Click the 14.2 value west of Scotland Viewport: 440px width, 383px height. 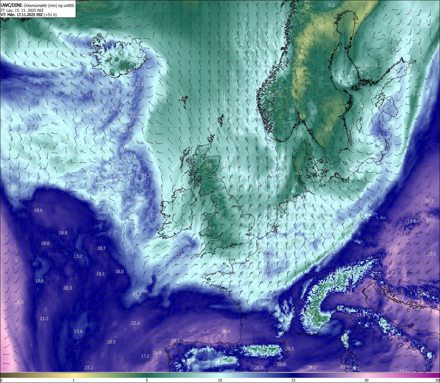coord(146,175)
